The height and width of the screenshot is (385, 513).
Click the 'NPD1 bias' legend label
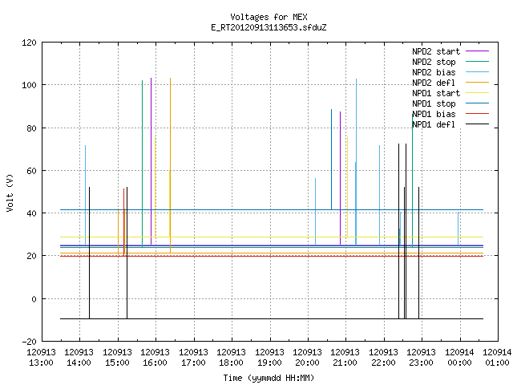pyautogui.click(x=434, y=114)
